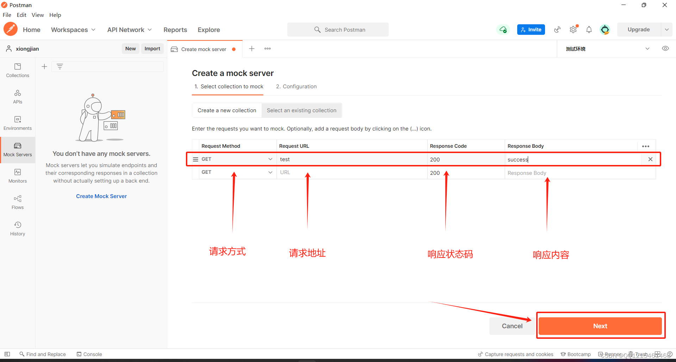Open the Environments sidebar panel
Image resolution: width=676 pixels, height=362 pixels.
click(x=18, y=123)
